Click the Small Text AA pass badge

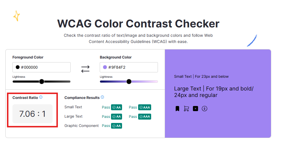[116, 107]
